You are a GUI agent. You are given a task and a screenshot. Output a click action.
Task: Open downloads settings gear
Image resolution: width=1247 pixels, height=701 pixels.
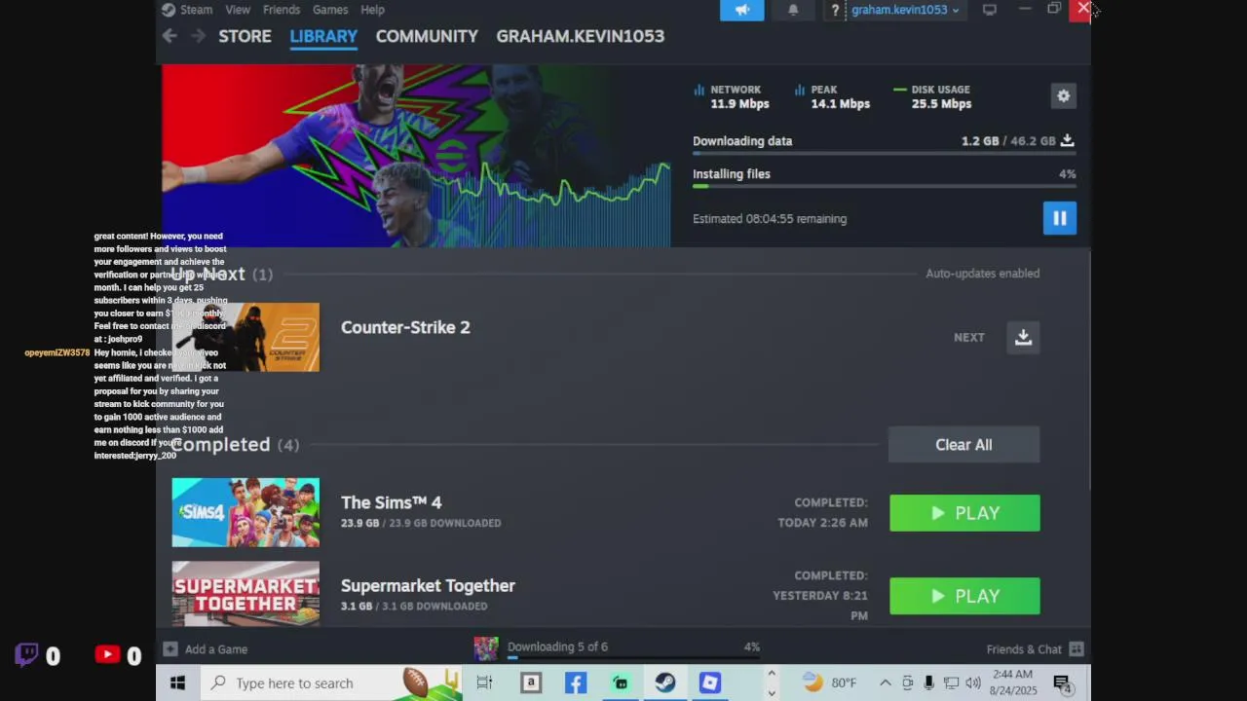coord(1063,95)
